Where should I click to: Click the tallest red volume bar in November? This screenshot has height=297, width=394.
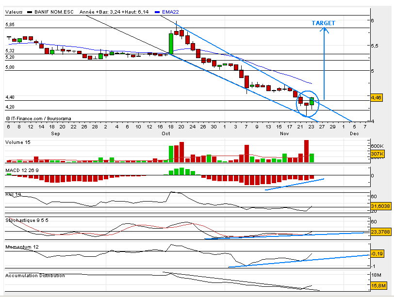[x=306, y=151]
